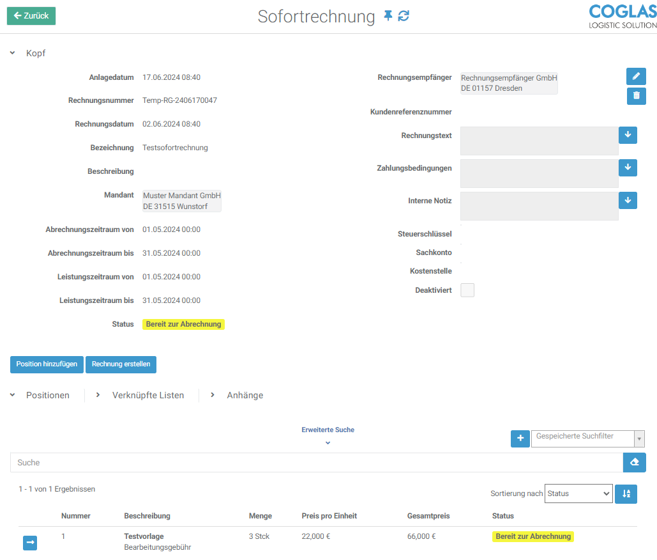Add a saved search filter with plus button
This screenshot has width=657, height=560.
point(520,439)
